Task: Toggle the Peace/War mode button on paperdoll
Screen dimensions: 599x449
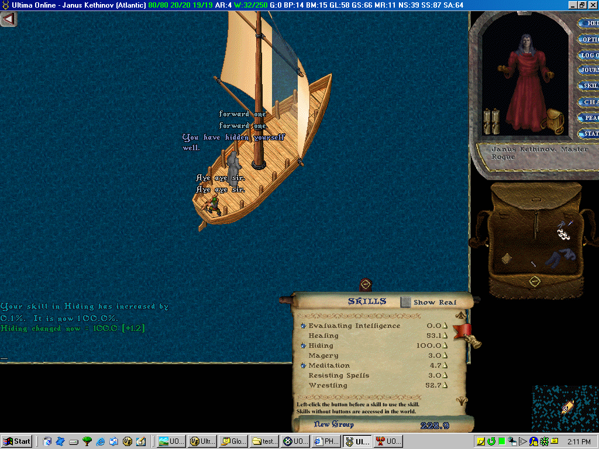Action: pos(589,118)
